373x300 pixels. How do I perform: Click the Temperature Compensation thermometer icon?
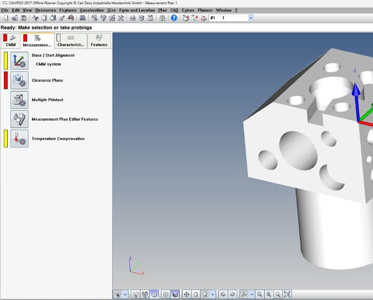[x=19, y=139]
